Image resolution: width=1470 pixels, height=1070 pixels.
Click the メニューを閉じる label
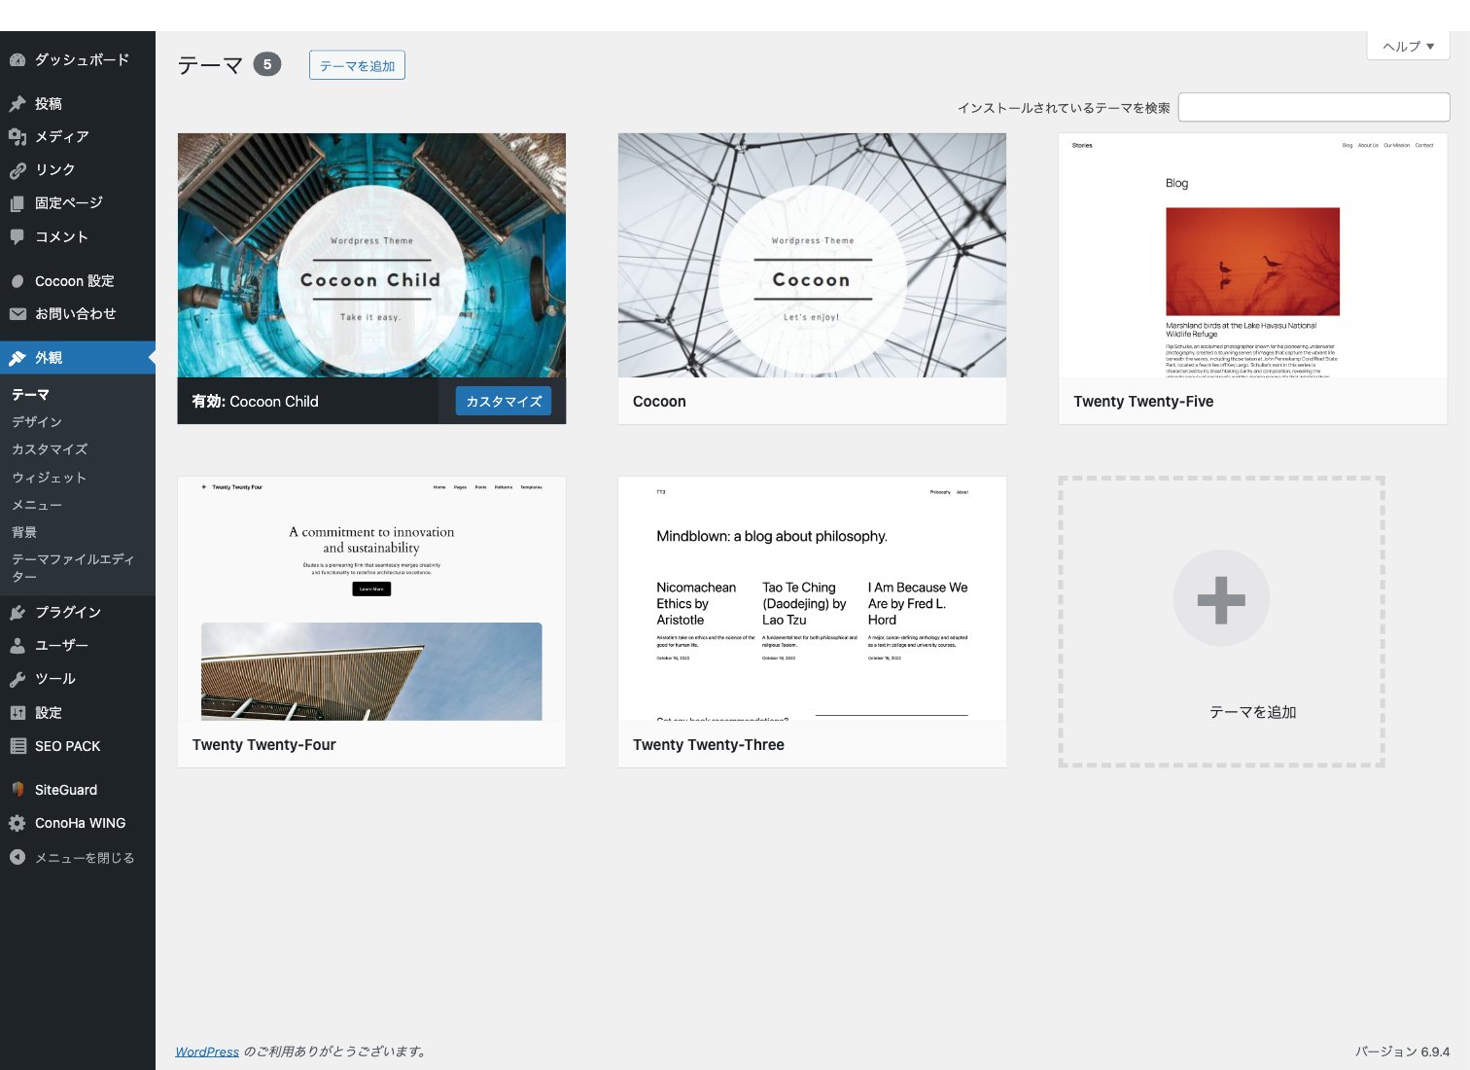(85, 858)
